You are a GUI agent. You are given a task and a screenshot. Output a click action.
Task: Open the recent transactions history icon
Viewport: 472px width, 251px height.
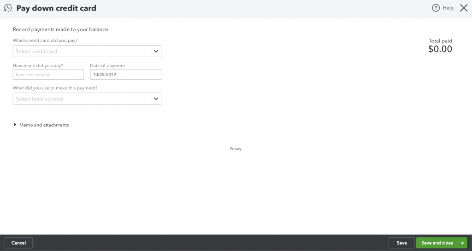[8, 8]
